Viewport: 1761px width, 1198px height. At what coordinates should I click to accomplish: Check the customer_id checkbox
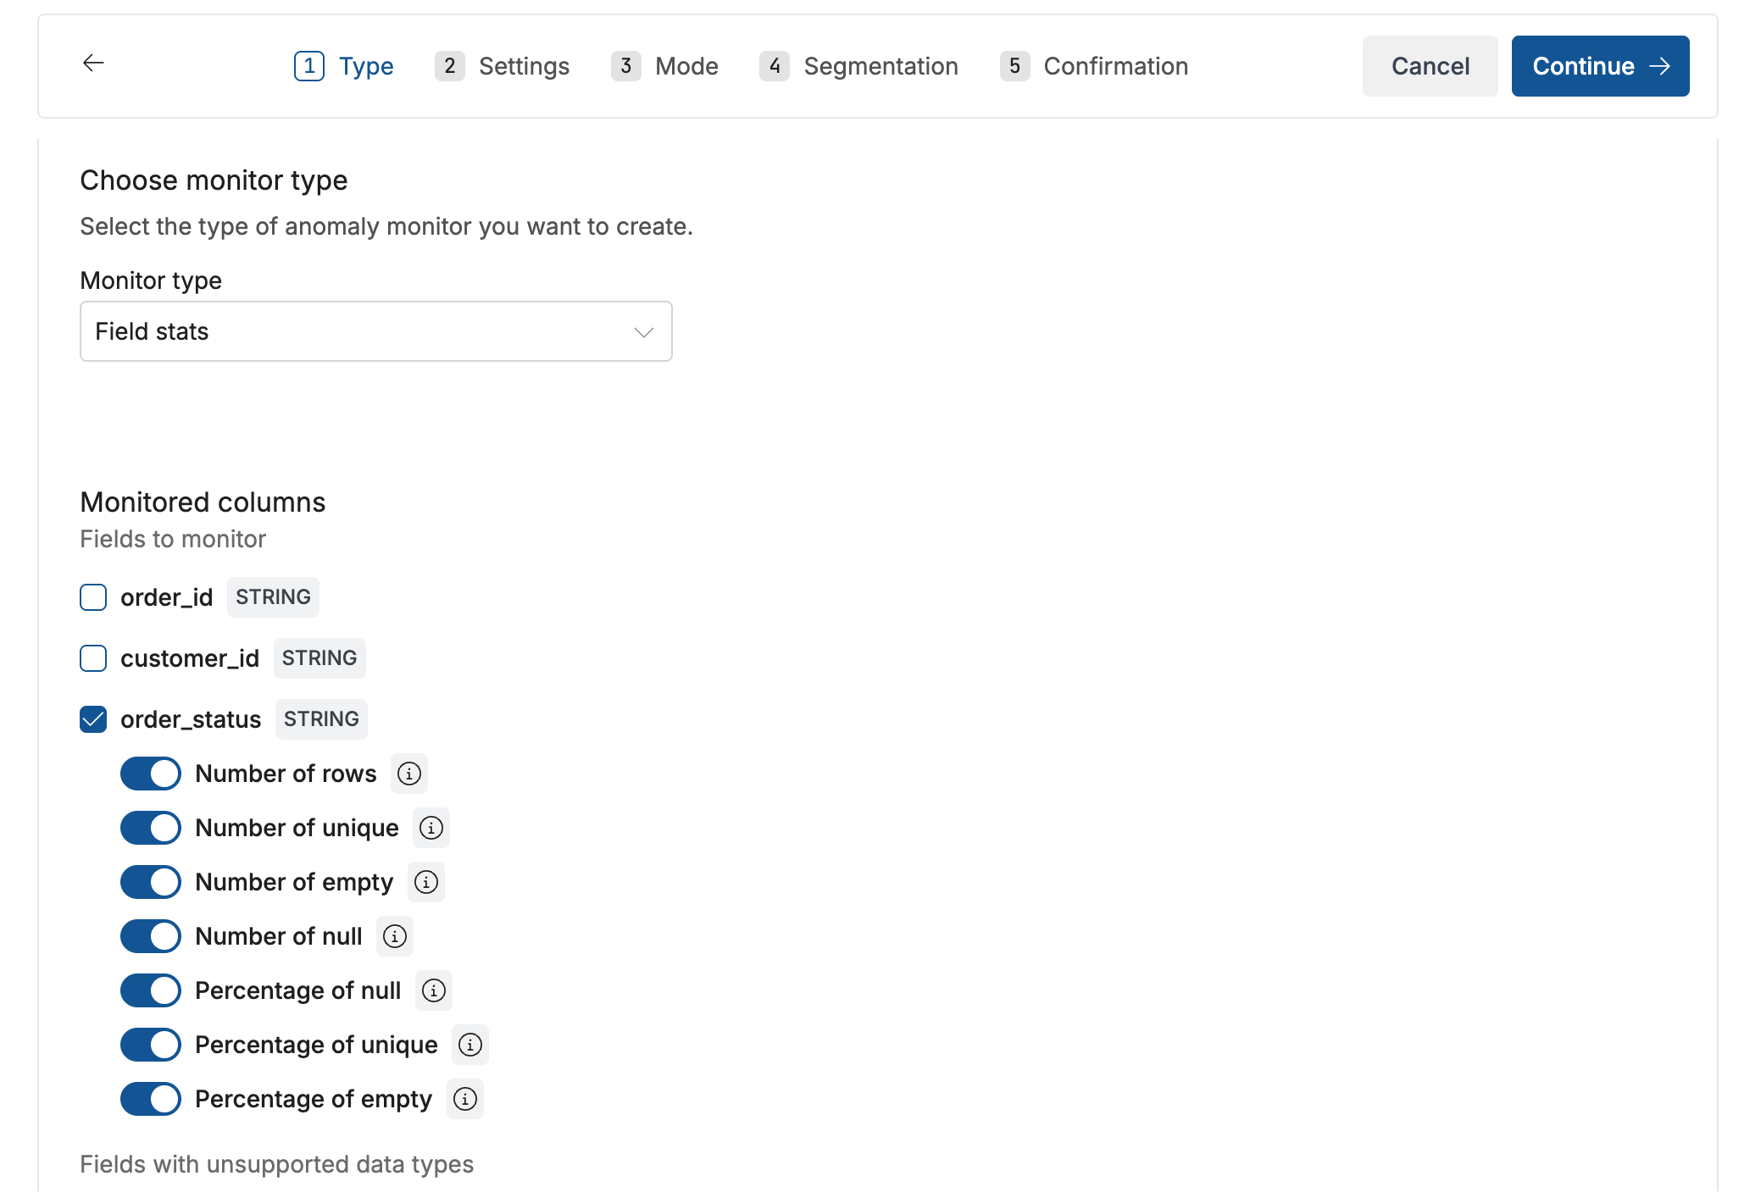pyautogui.click(x=93, y=658)
